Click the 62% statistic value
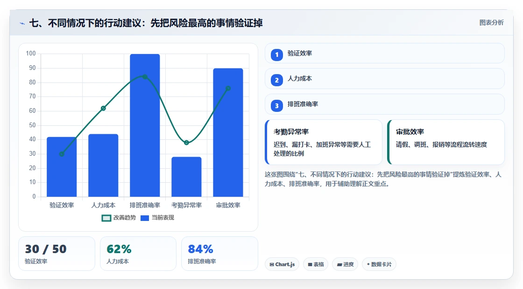 tap(119, 249)
